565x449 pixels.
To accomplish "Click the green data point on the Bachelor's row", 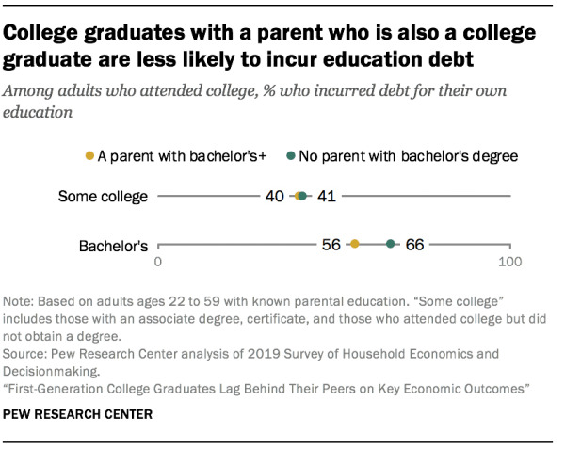I will pos(391,244).
